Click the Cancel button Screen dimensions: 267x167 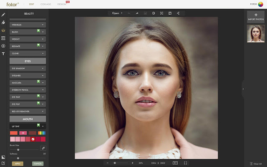[x=38, y=164]
